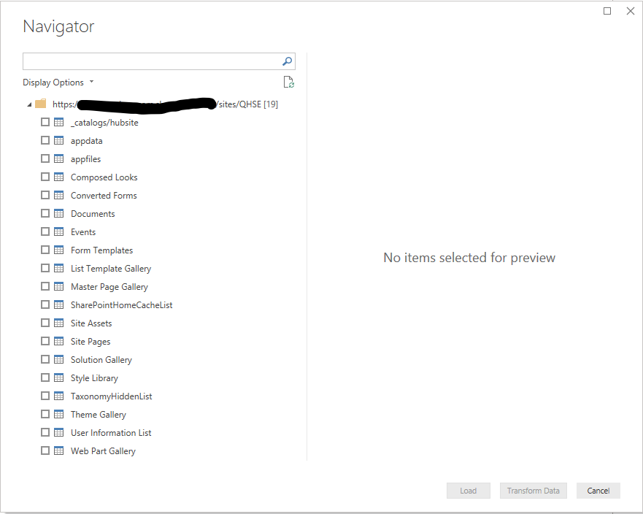Tick the Documents checkbox
This screenshot has width=643, height=514.
click(45, 213)
